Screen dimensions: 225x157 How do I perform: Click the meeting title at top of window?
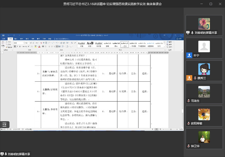112,4
